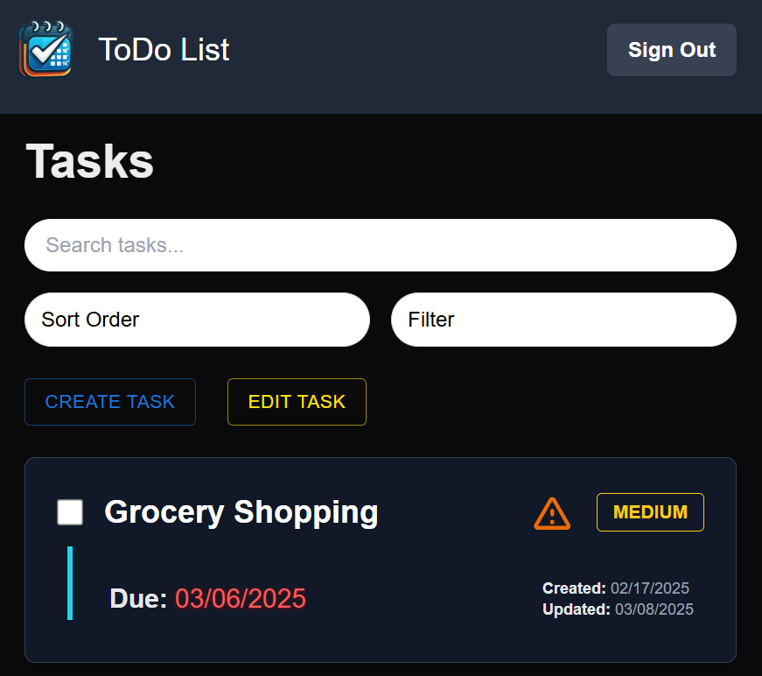Click the search tasks input field
This screenshot has width=762, height=676.
pyautogui.click(x=381, y=245)
